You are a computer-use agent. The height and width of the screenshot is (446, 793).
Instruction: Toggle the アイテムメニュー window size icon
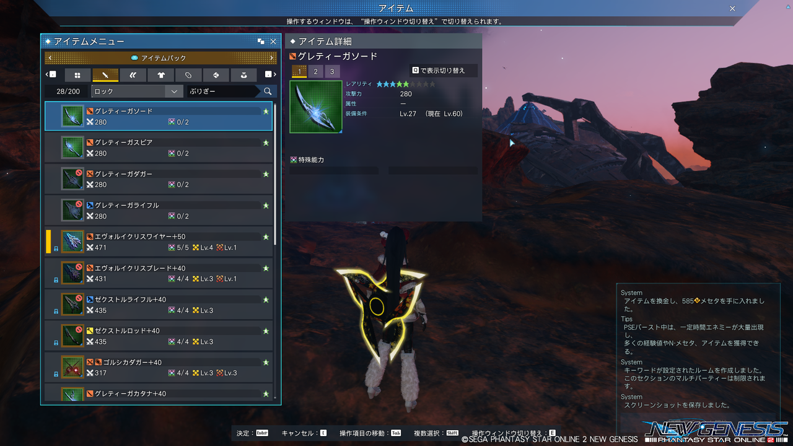click(261, 42)
